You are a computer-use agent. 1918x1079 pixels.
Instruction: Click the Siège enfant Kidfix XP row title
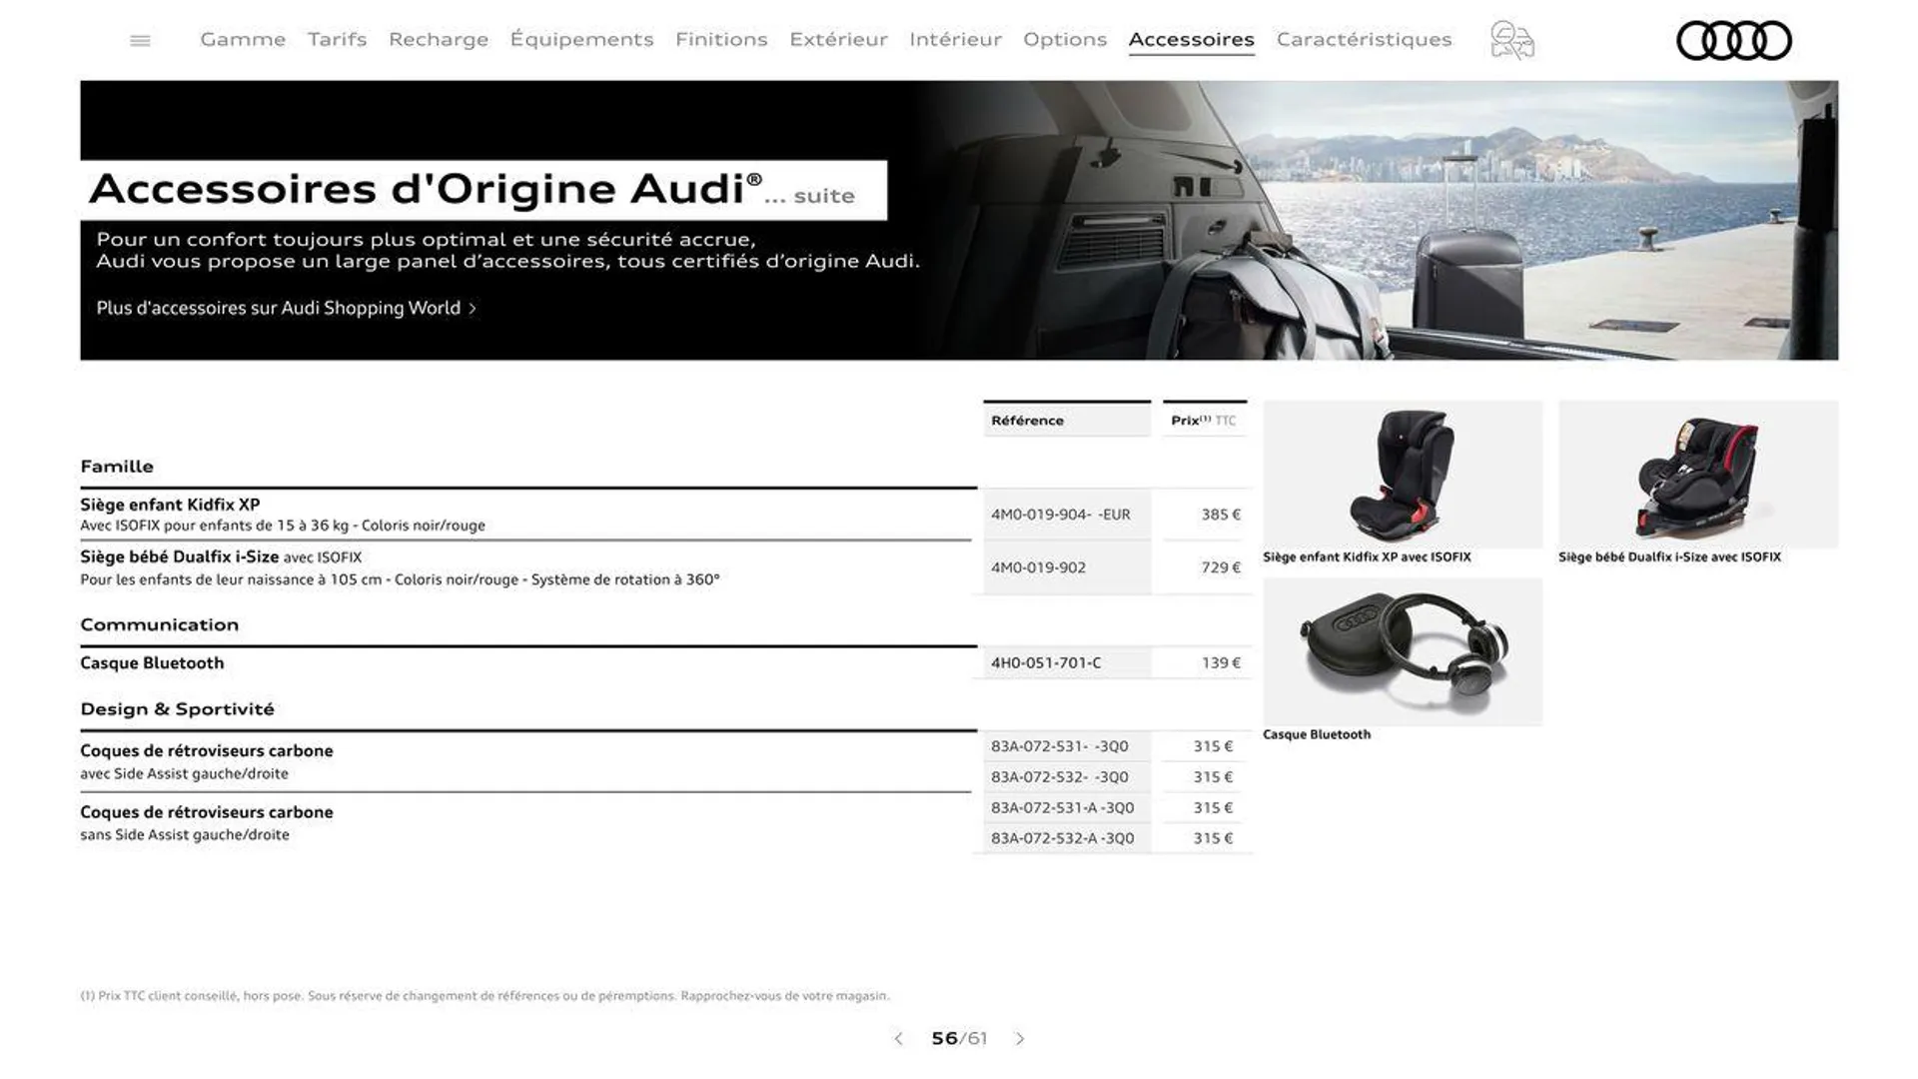(x=170, y=505)
